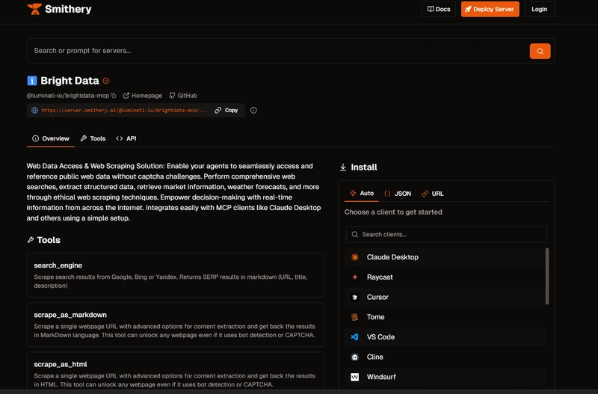Choose Cursor from client list
The image size is (598, 394).
[445, 297]
